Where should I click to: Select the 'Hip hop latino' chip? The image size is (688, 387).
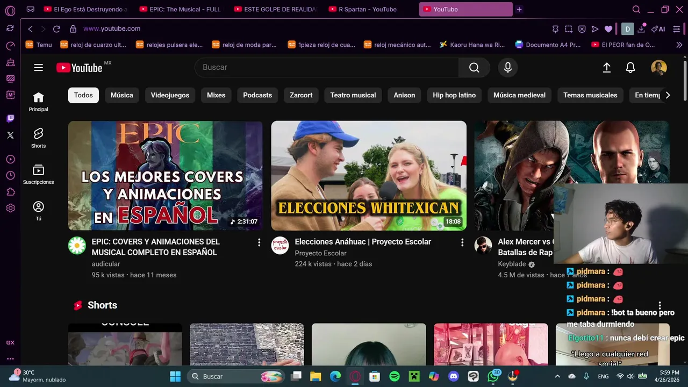coord(454,95)
